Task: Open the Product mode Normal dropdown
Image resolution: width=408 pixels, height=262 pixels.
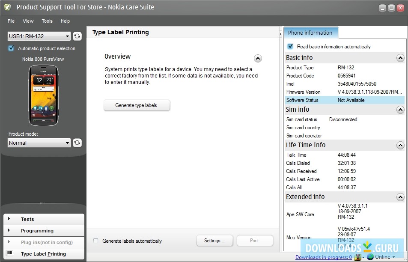Action: click(x=39, y=143)
